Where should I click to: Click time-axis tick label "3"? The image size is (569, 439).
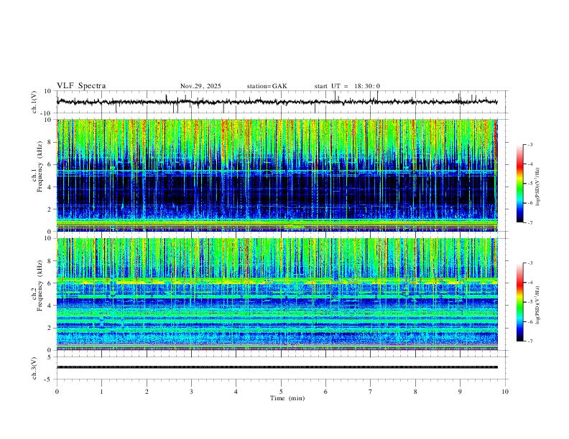click(191, 392)
